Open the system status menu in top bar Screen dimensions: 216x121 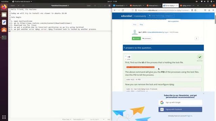click(x=208, y=1)
